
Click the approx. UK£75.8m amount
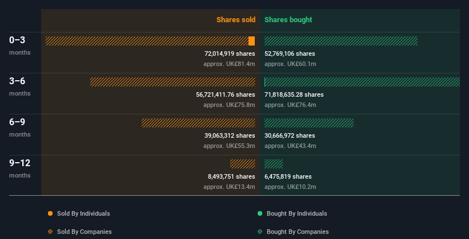230,105
